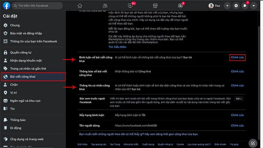The height and width of the screenshot is (148, 263).
Task: Select Bài viết công khai tab
Action: coord(33,77)
